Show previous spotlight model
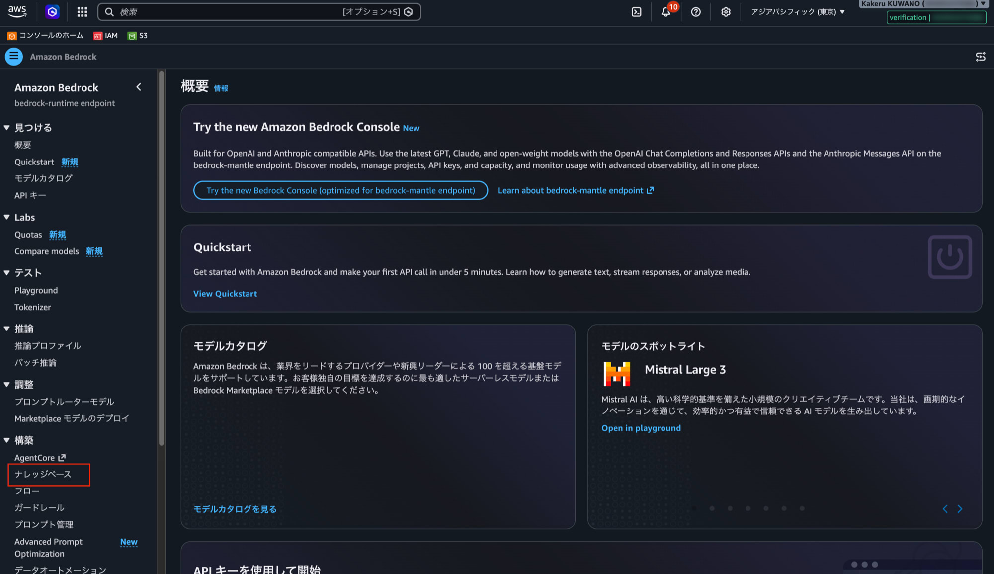This screenshot has width=994, height=574. pos(945,509)
